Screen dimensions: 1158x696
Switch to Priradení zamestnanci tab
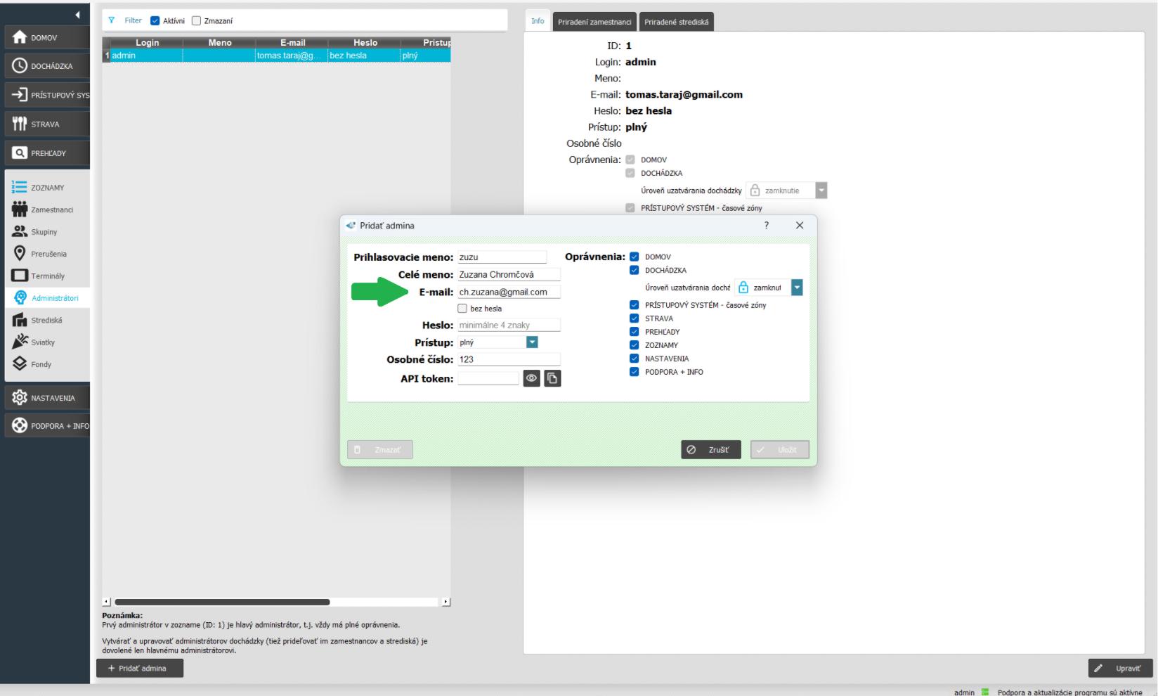click(x=594, y=22)
